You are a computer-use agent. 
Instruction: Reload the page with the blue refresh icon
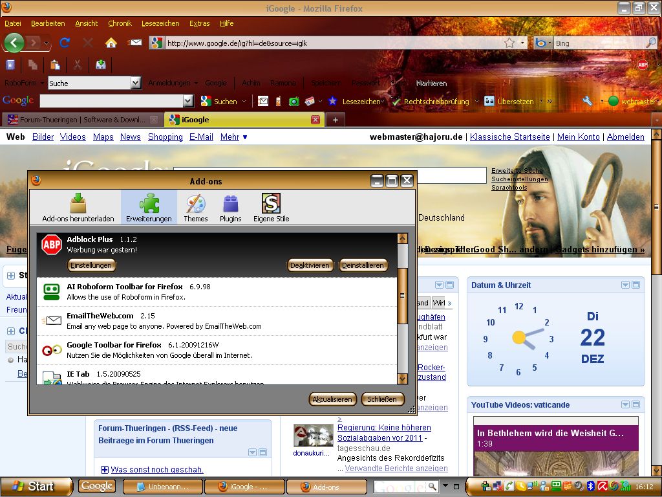65,43
